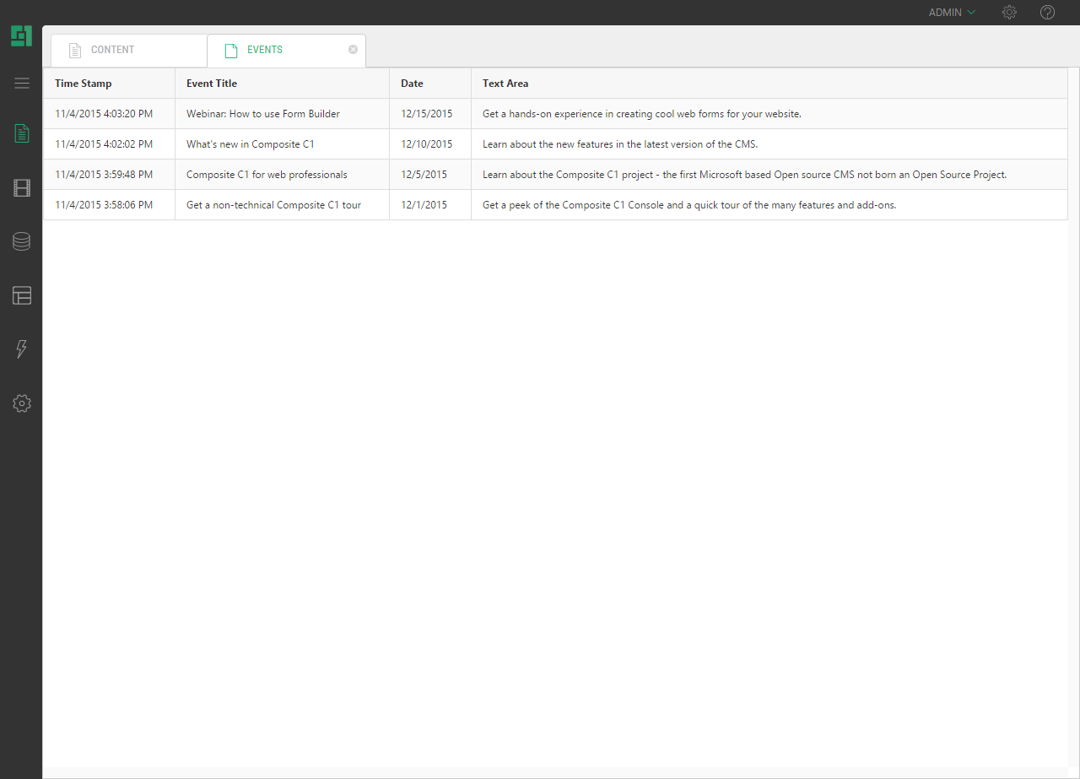Select the Composite C1 for web professionals row

coord(267,175)
